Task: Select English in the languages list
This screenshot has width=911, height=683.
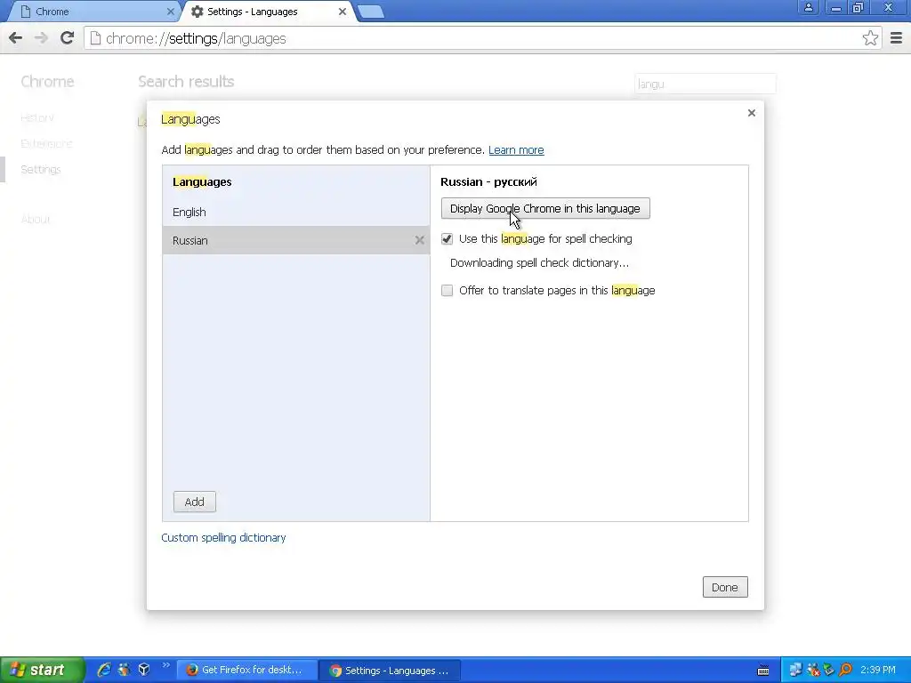Action: 296,212
